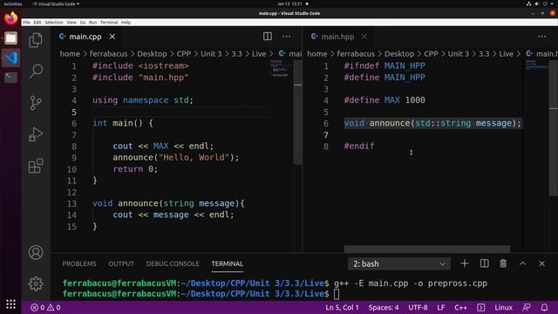Click 'announce("Hello, World");' on line 9
Viewport: 558px width, 314px height.
tap(176, 157)
